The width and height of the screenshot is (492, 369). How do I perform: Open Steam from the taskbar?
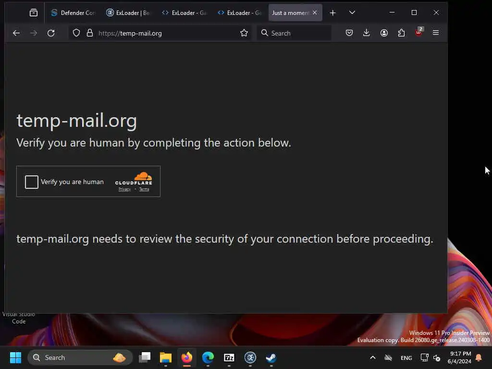coord(271,357)
